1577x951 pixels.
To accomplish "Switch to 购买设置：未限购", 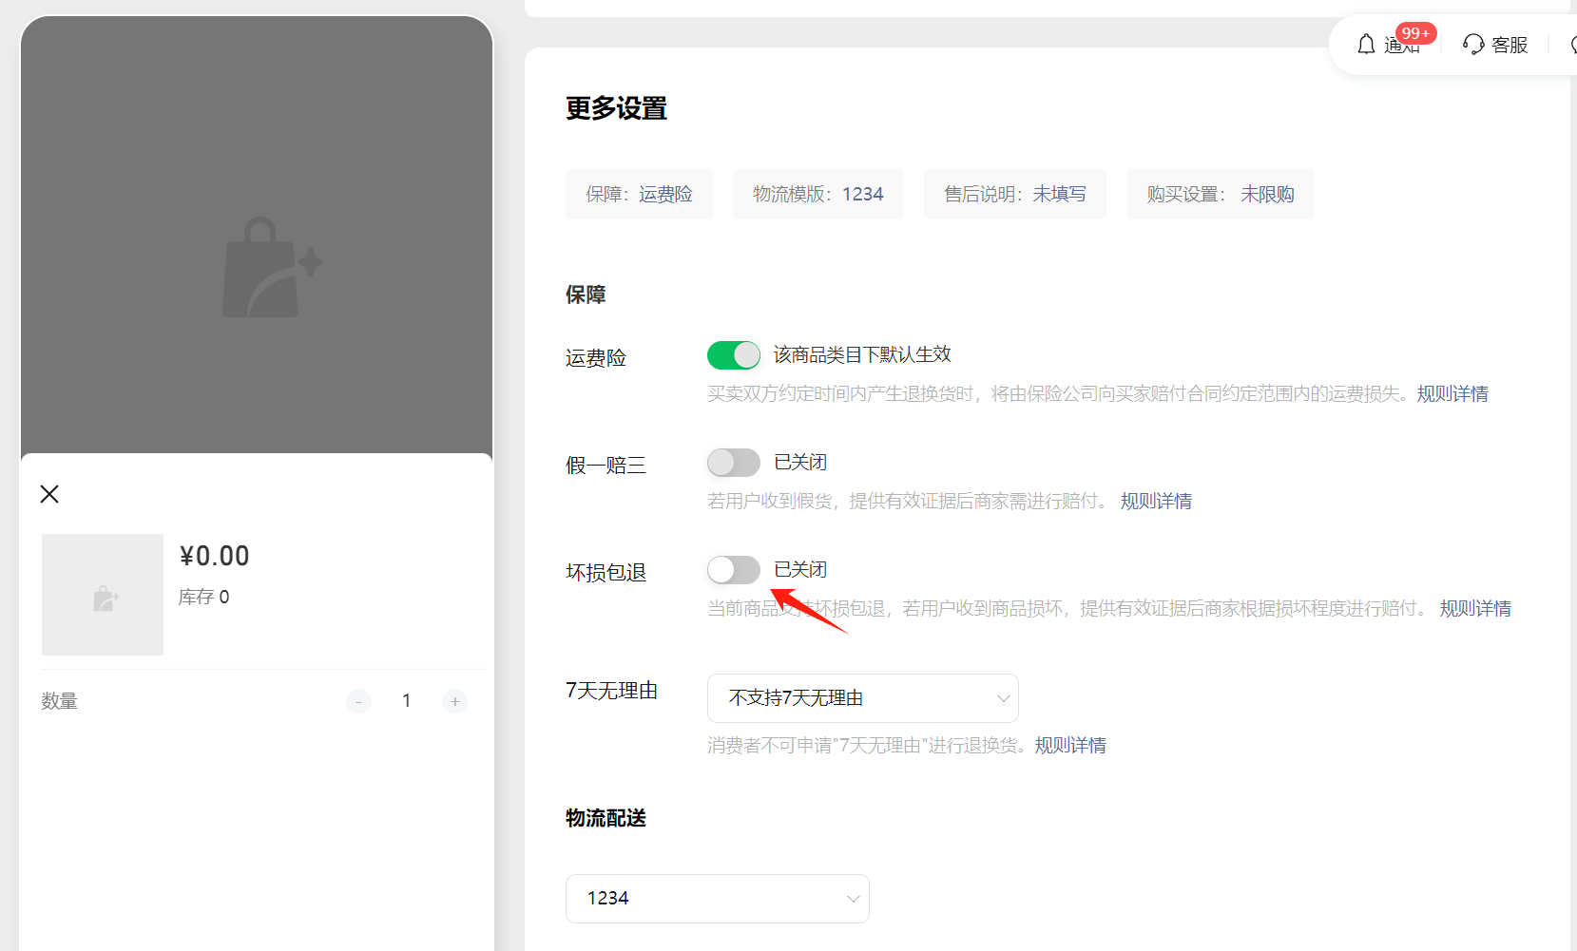I will tap(1220, 194).
